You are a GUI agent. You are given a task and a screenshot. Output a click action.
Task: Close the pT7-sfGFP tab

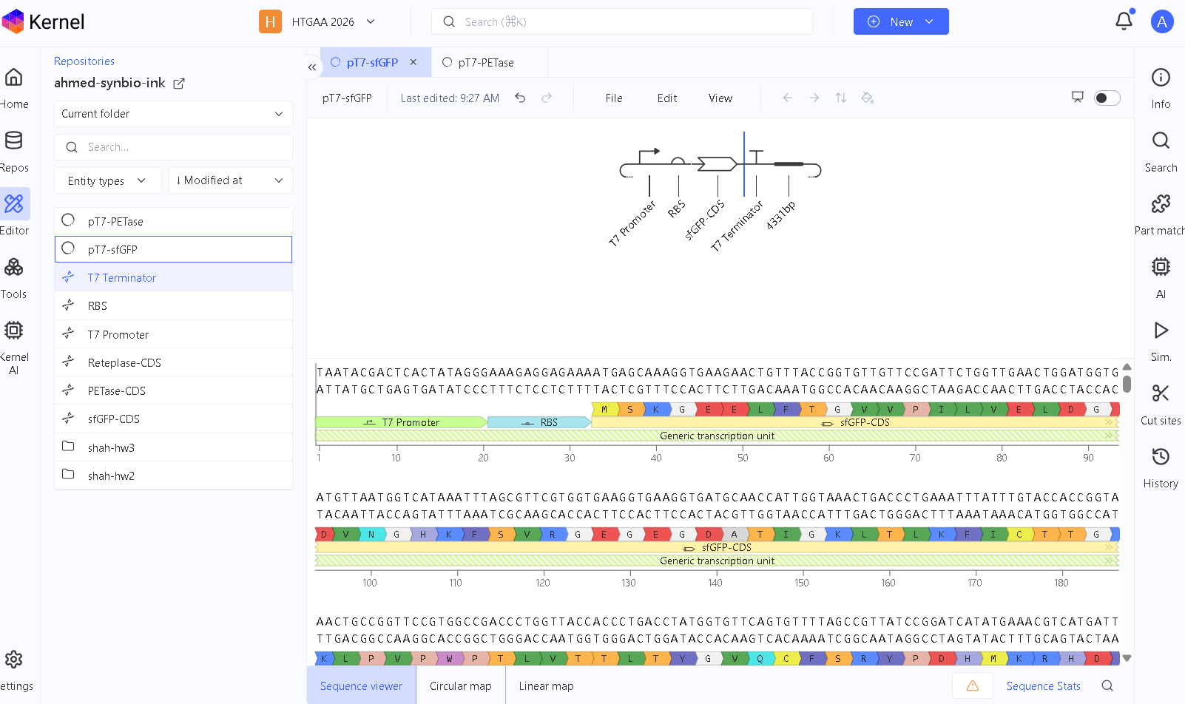point(413,62)
